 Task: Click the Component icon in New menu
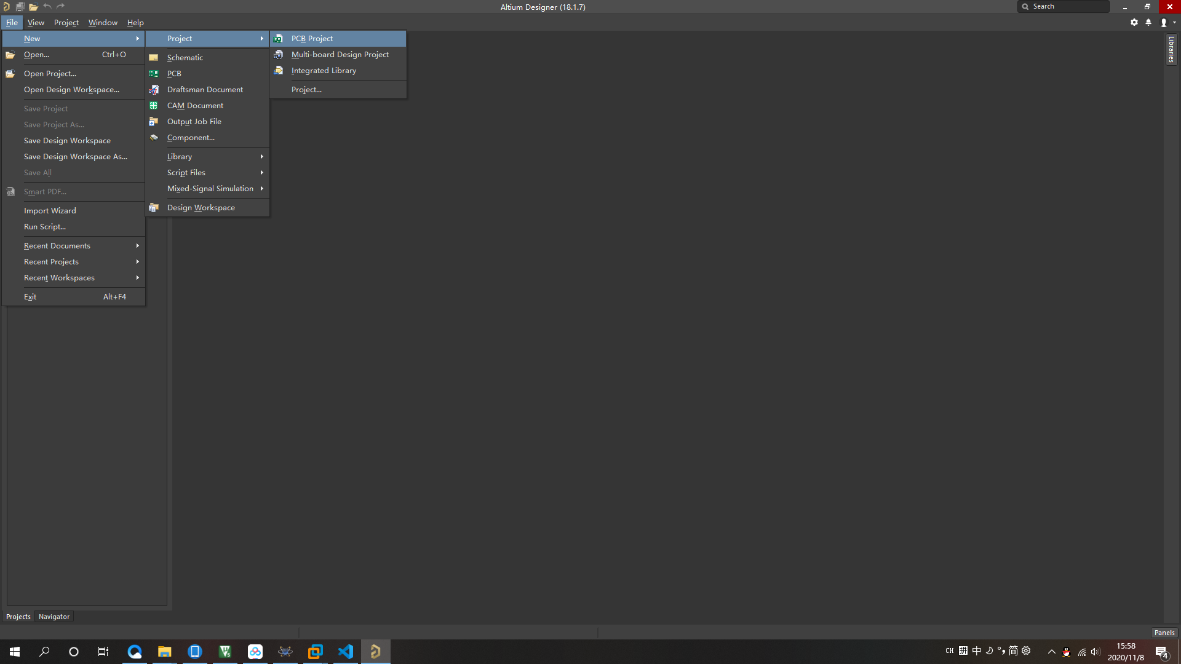click(154, 138)
